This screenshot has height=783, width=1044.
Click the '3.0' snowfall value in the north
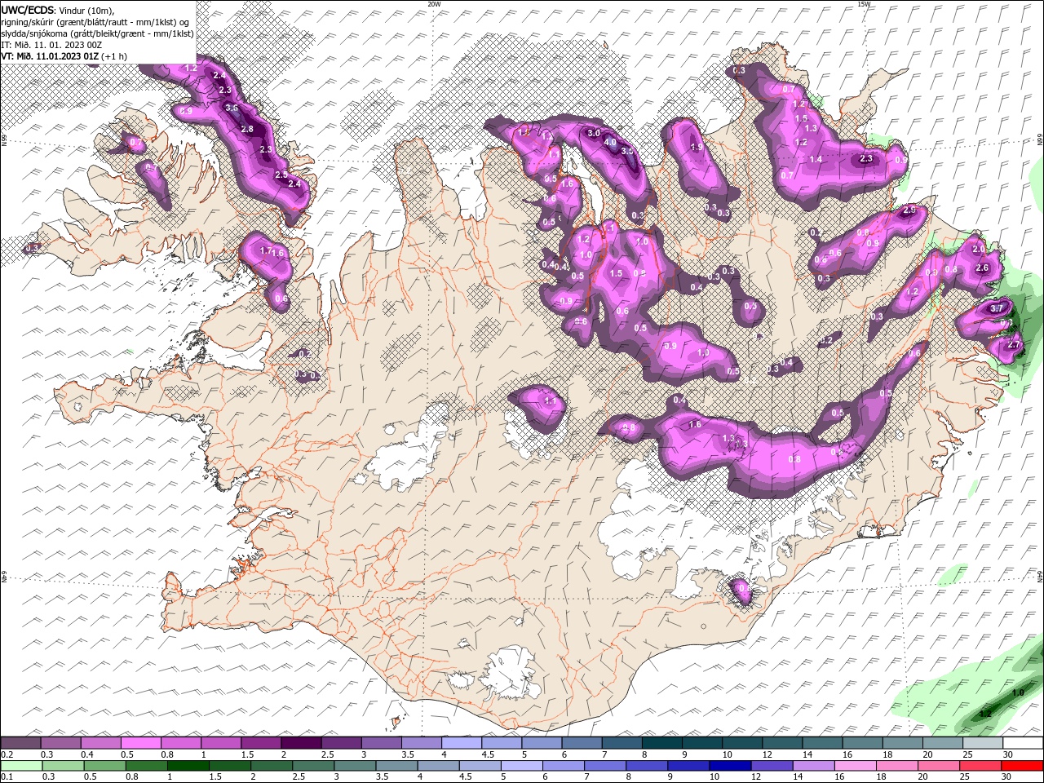tap(594, 133)
